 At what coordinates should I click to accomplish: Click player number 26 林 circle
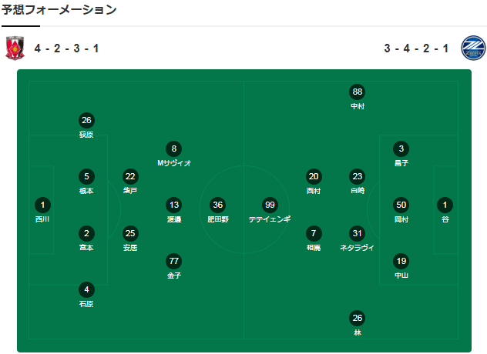357,318
